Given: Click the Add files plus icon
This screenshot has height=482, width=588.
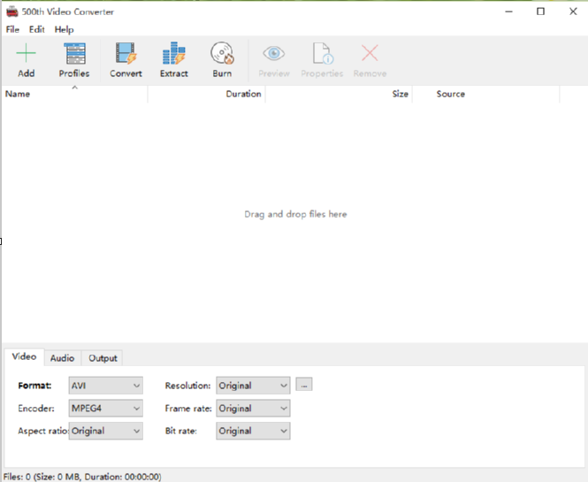Looking at the screenshot, I should coord(26,53).
